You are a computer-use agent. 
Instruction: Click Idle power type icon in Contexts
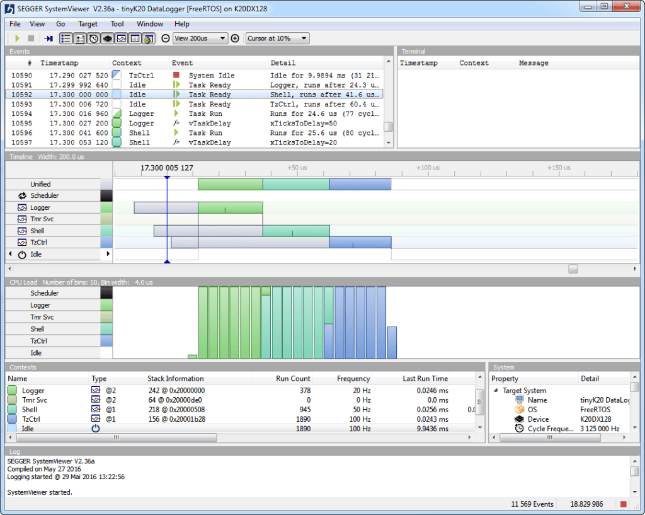(x=96, y=429)
